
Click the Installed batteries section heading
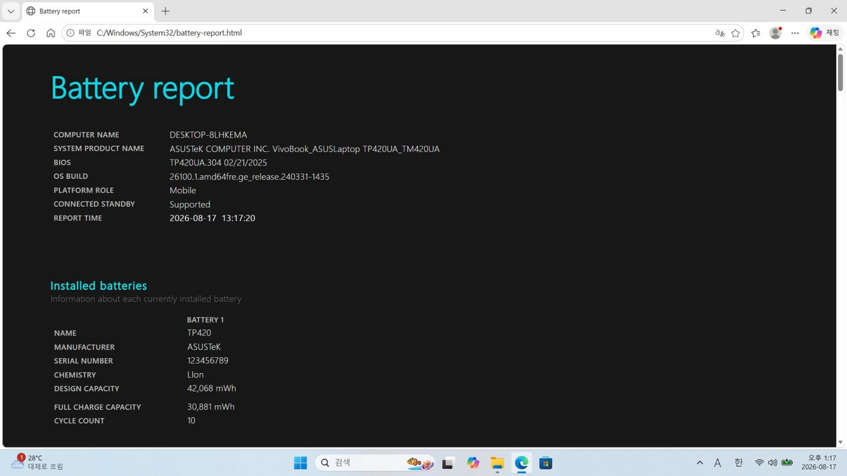98,286
